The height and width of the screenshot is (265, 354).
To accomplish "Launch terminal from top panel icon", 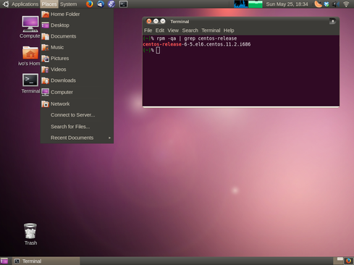I will point(123,4).
